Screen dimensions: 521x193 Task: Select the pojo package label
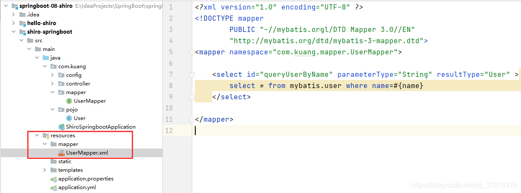pos(72,110)
